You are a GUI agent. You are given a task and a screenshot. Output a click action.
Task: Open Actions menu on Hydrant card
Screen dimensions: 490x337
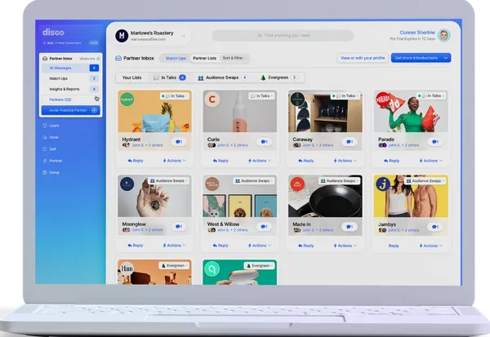pos(175,161)
